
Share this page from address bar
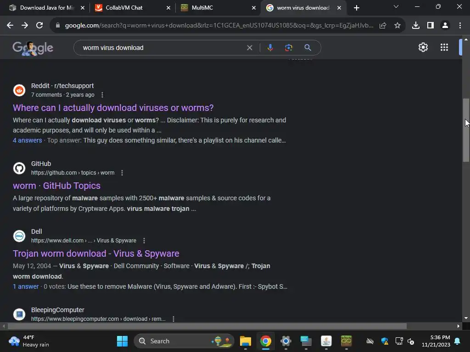[383, 26]
